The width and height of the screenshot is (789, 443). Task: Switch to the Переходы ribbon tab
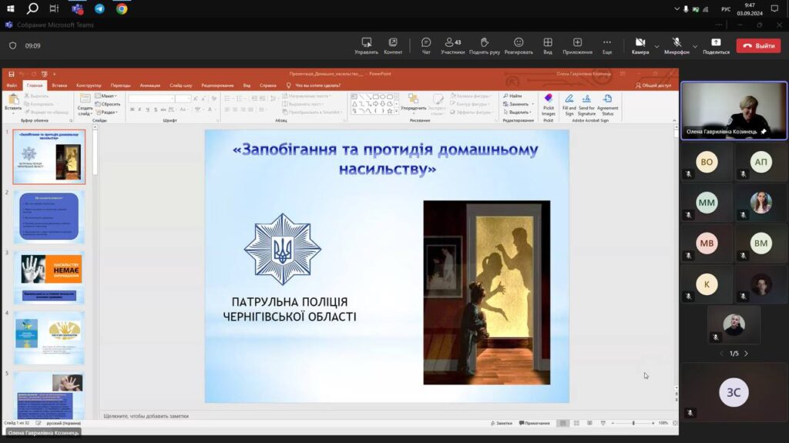120,86
